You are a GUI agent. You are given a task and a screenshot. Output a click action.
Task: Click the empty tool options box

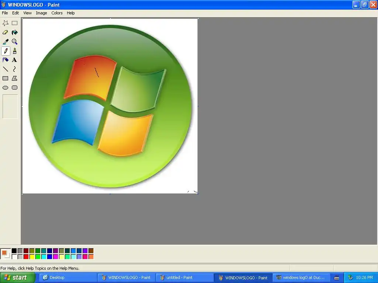click(x=10, y=106)
